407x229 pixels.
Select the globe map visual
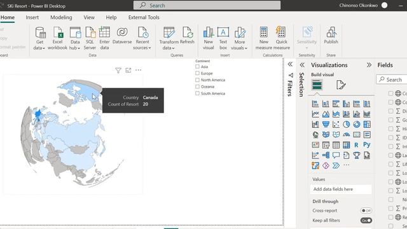315,134
